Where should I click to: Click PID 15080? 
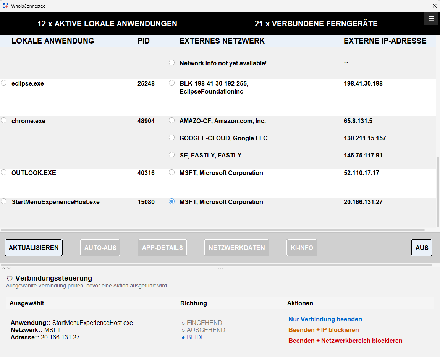(146, 202)
